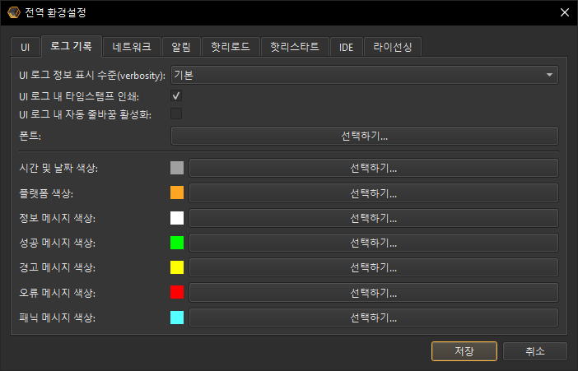Click the orange 플랫폼 색상 swatch
The width and height of the screenshot is (578, 371).
coord(177,192)
